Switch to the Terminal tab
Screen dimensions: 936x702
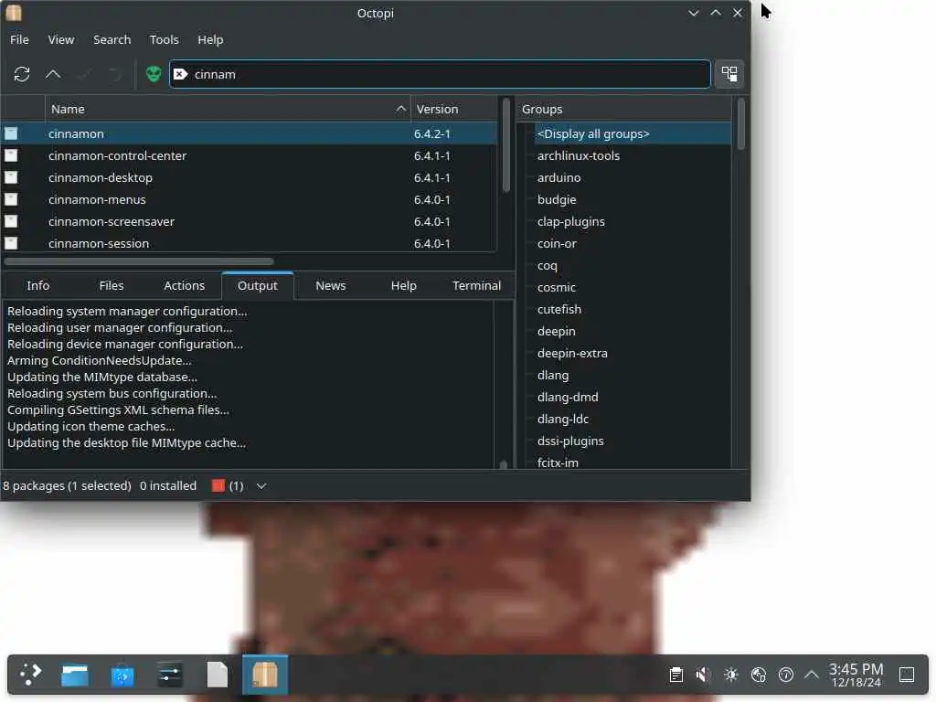click(476, 285)
